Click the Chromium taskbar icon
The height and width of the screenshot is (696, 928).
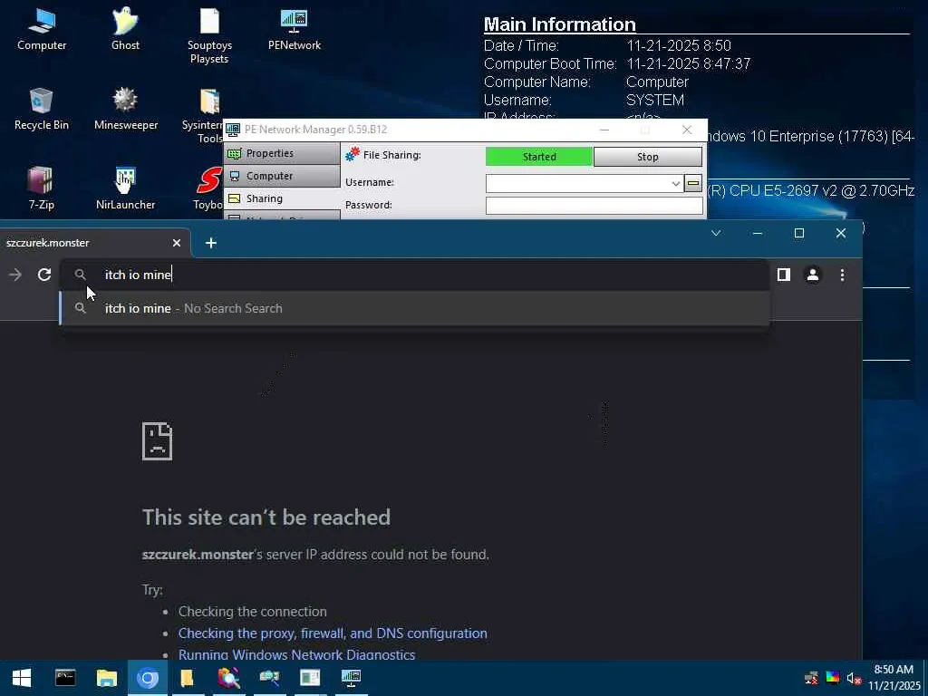148,678
